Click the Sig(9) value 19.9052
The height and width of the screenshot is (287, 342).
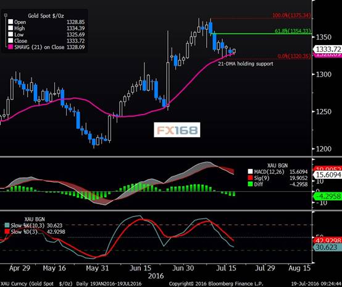(x=298, y=178)
